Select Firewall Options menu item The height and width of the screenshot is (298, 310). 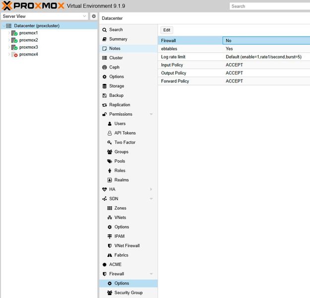pos(128,283)
